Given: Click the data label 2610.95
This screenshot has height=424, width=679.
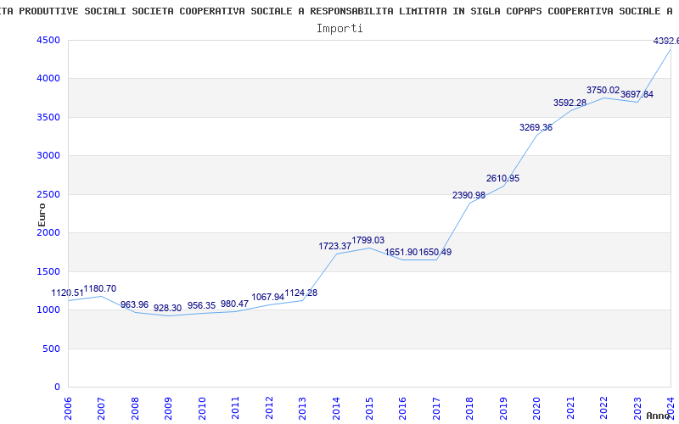Looking at the screenshot, I should coord(502,178).
